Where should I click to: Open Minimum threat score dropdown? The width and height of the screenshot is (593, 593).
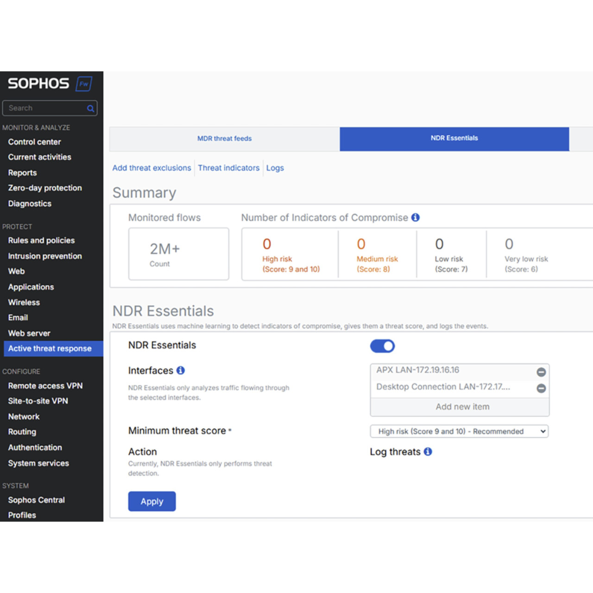tap(460, 431)
